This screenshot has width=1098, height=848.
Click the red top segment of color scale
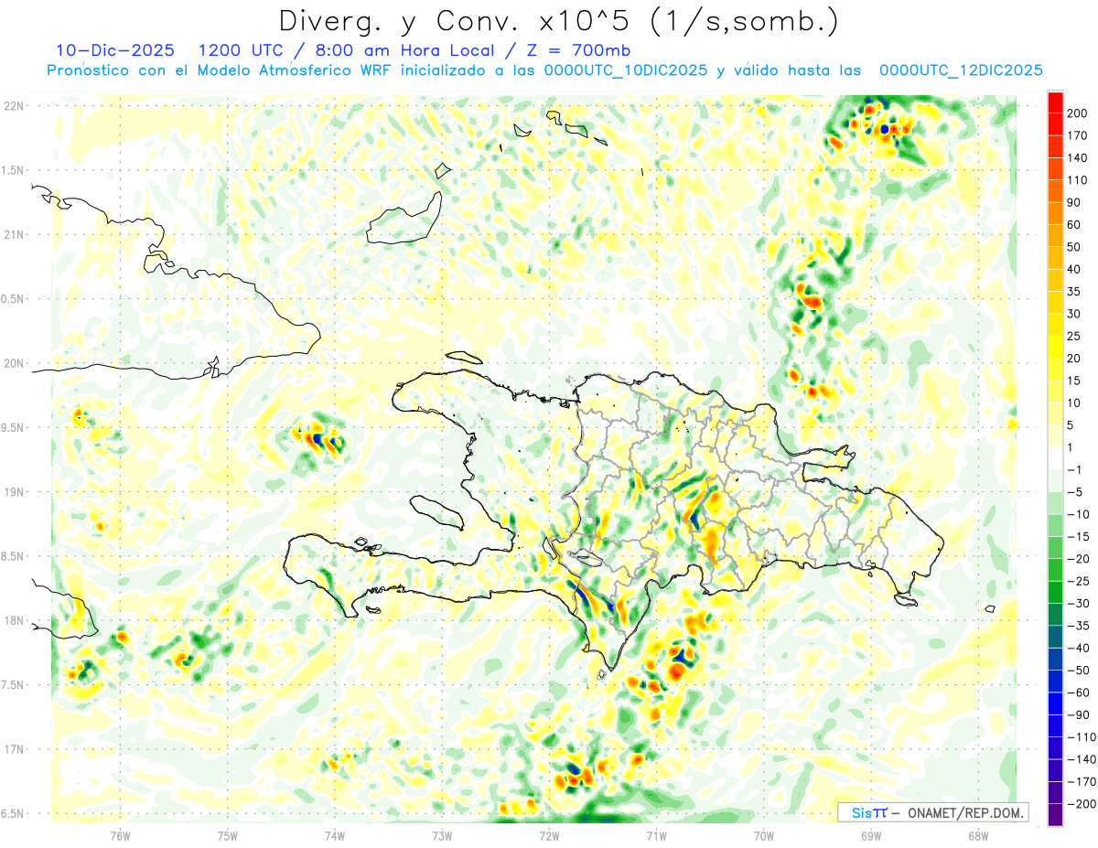point(1055,102)
